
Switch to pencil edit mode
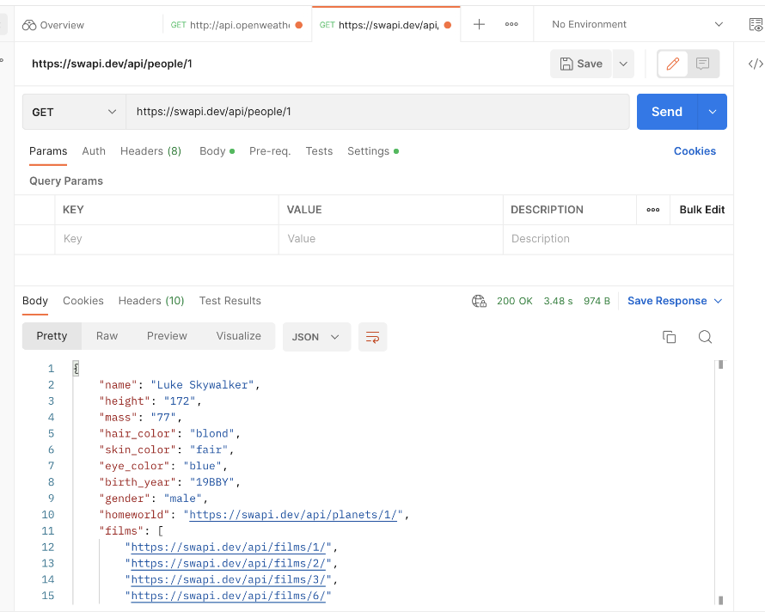point(673,64)
